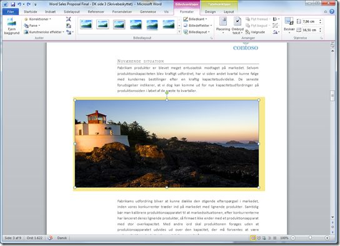Open the Billedlayout dropdown
Image resolution: width=340 pixels, height=246 pixels.
click(x=197, y=32)
